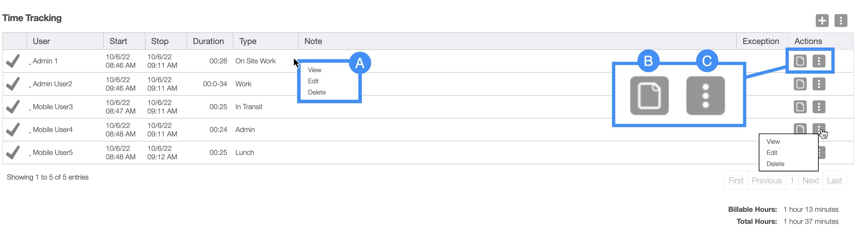The height and width of the screenshot is (230, 858).
Task: Click the enlarged three-dot icon labeled C
Action: pyautogui.click(x=705, y=96)
